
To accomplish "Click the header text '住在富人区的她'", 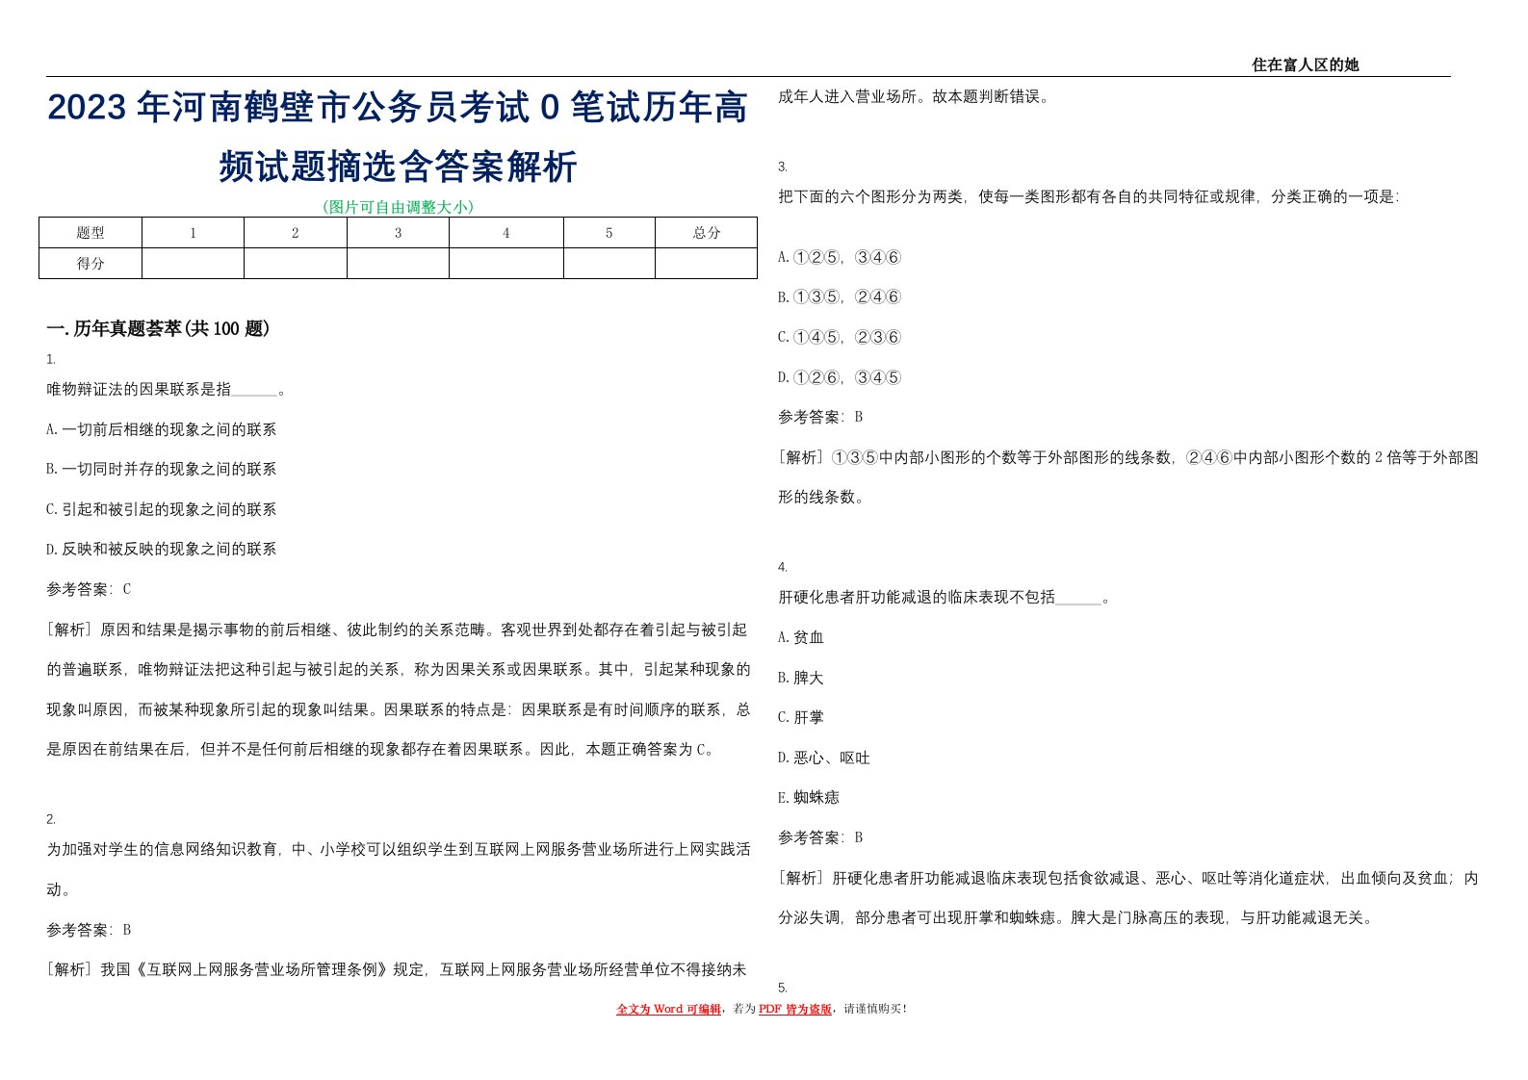I will [x=1305, y=64].
